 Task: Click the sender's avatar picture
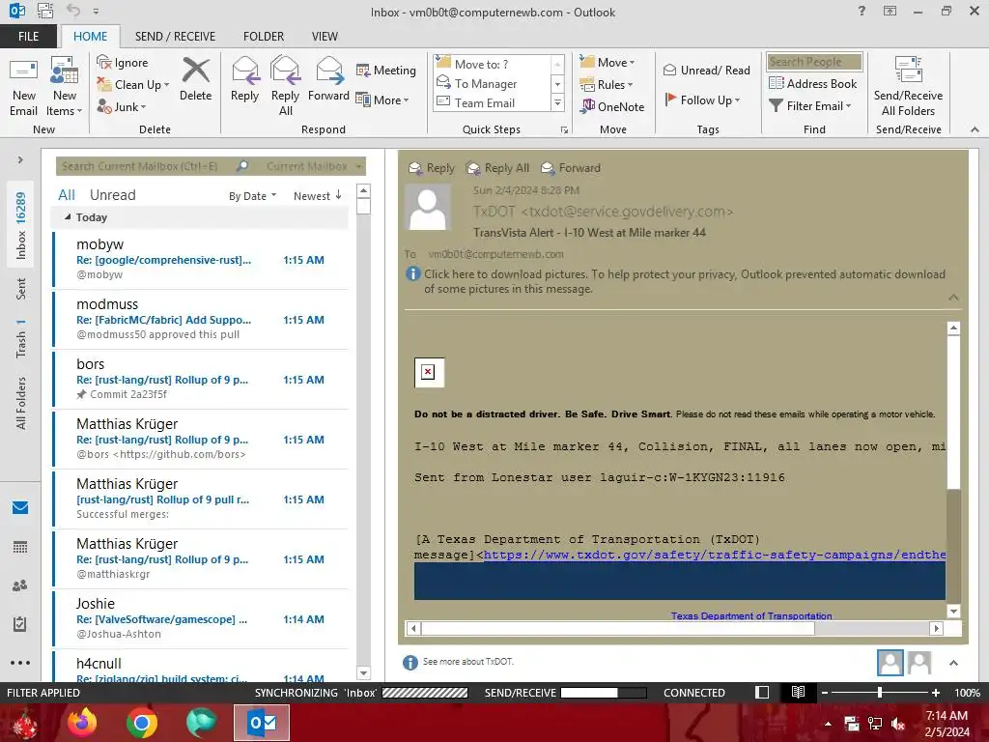pyautogui.click(x=428, y=207)
